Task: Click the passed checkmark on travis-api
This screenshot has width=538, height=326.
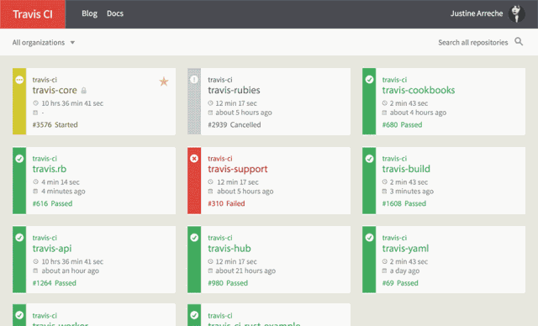Action: click(x=19, y=238)
